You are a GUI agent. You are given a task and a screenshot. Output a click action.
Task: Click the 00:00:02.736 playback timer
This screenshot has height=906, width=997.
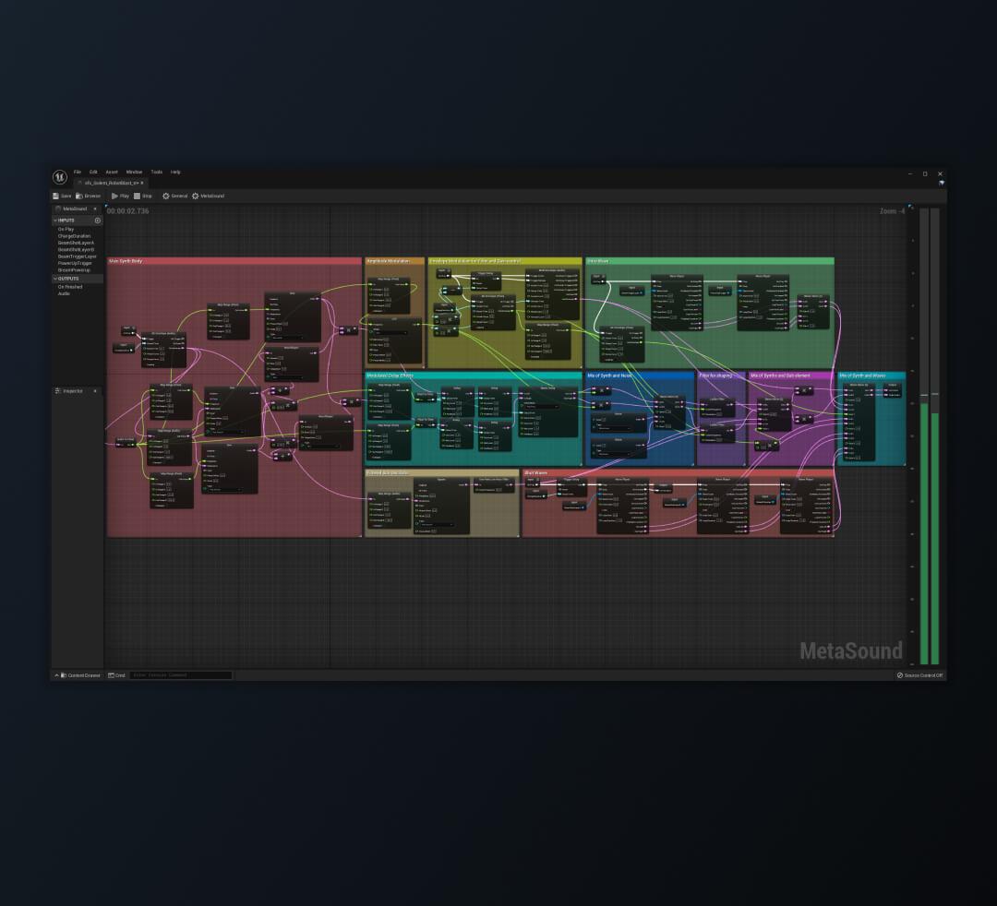click(x=128, y=211)
